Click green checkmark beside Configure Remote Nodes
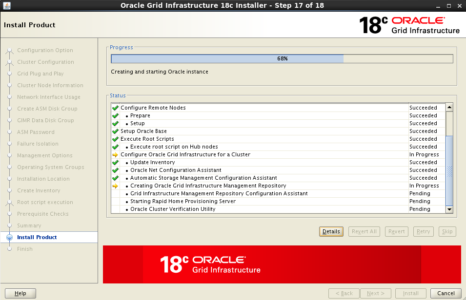 (x=115, y=108)
